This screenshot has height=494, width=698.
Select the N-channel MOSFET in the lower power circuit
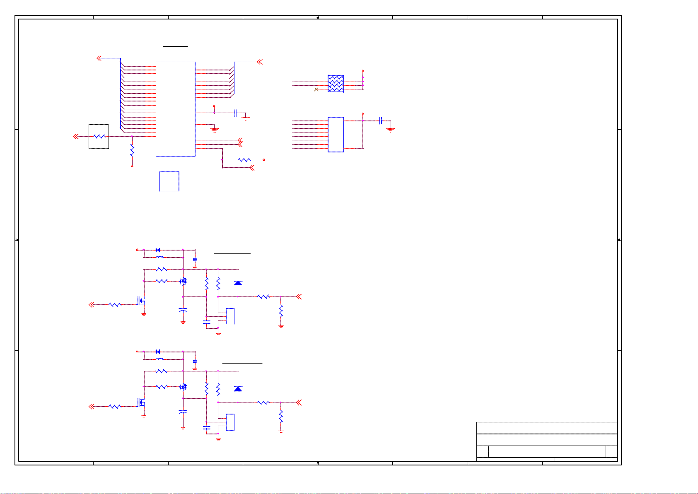[142, 402]
